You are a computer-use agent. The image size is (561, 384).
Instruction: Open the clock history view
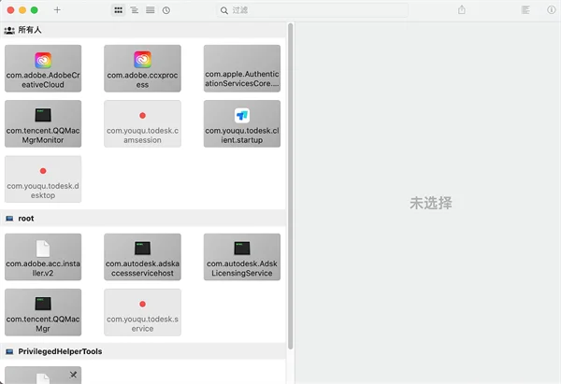166,10
